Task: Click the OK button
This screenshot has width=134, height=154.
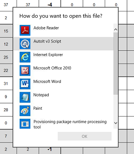Action: [x=85, y=136]
